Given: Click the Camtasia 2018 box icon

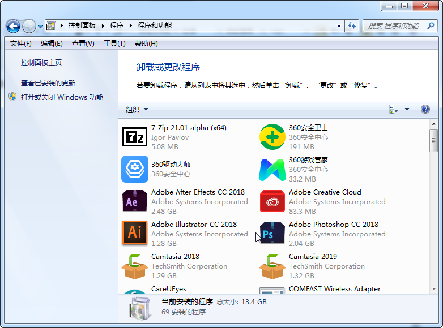Looking at the screenshot, I should (x=134, y=266).
